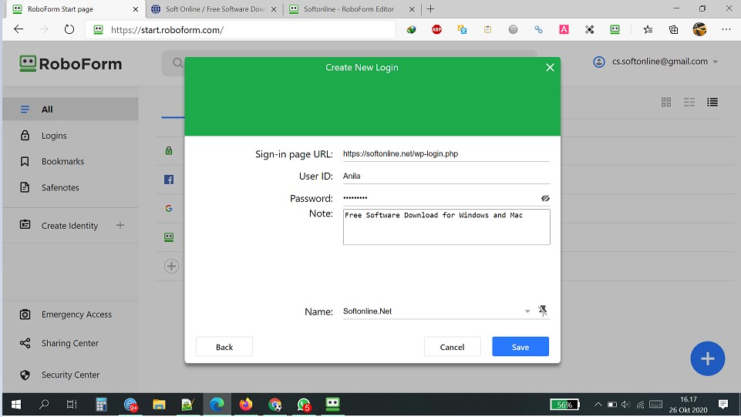
Task: Click the Safenotes document icon
Action: (25, 187)
